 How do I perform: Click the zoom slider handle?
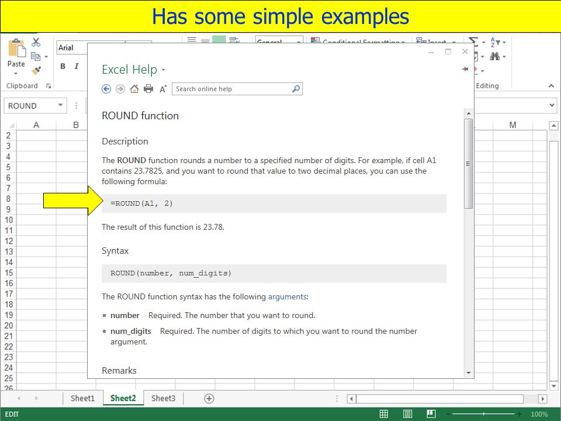pyautogui.click(x=483, y=414)
